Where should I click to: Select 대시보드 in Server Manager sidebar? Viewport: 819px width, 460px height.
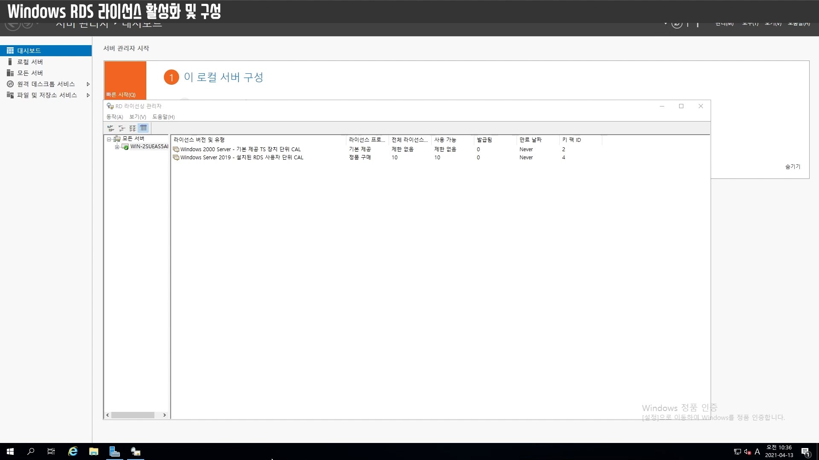46,51
